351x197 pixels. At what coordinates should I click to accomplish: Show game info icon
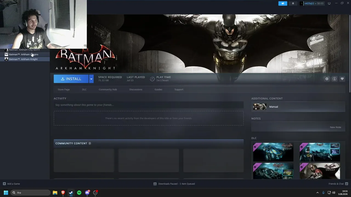pos(335,79)
